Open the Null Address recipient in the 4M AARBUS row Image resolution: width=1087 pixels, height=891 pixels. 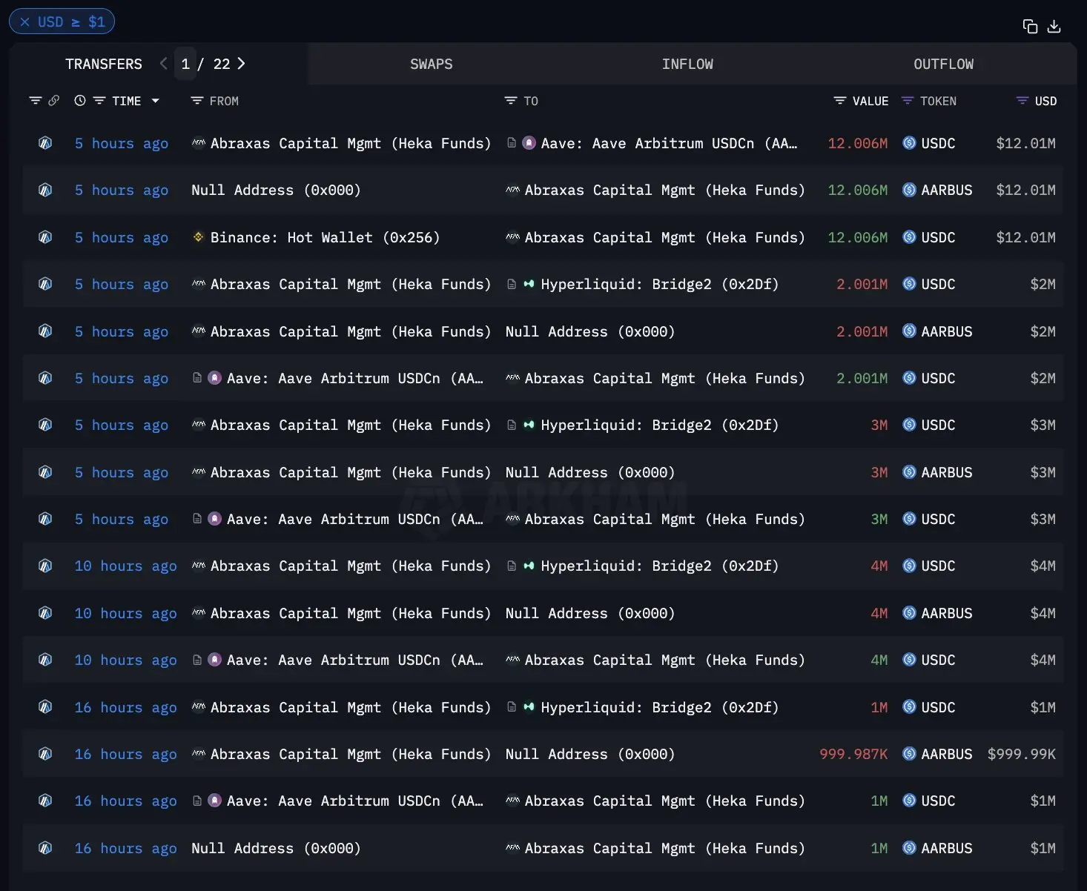tap(590, 613)
